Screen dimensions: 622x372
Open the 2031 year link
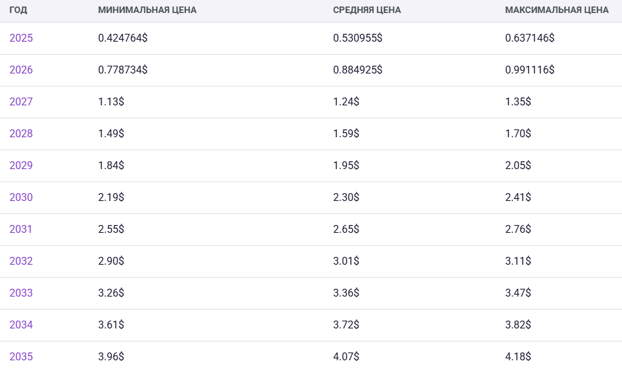(x=21, y=230)
